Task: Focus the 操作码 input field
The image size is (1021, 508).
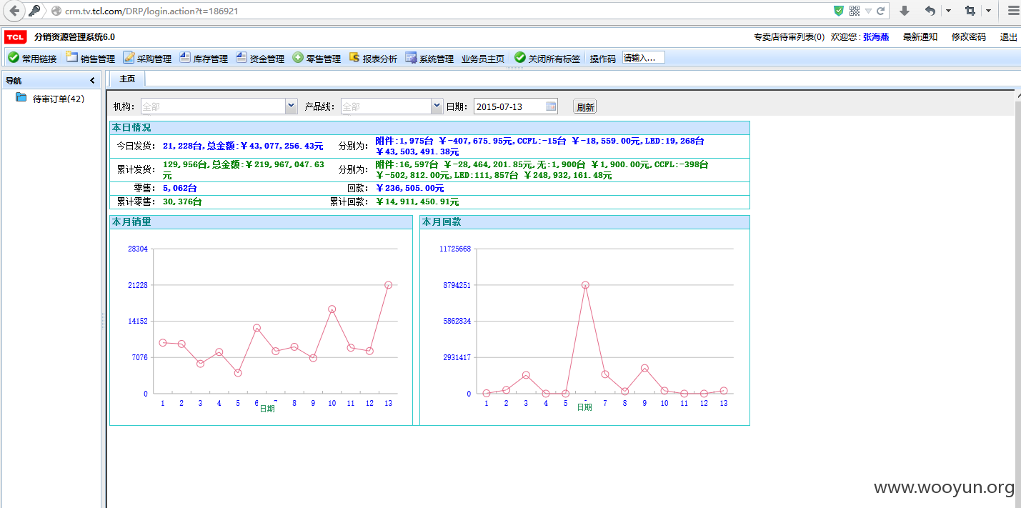Action: 643,58
